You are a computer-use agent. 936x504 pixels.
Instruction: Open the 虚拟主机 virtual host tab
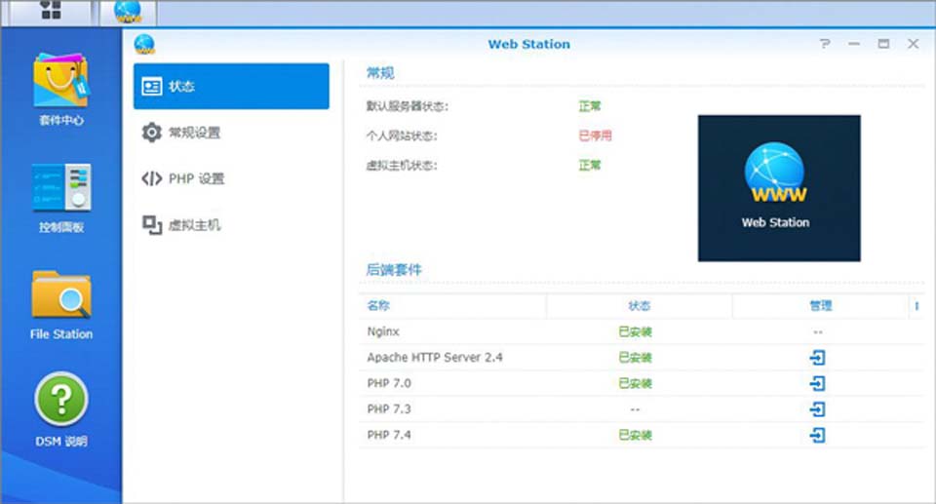pos(232,225)
